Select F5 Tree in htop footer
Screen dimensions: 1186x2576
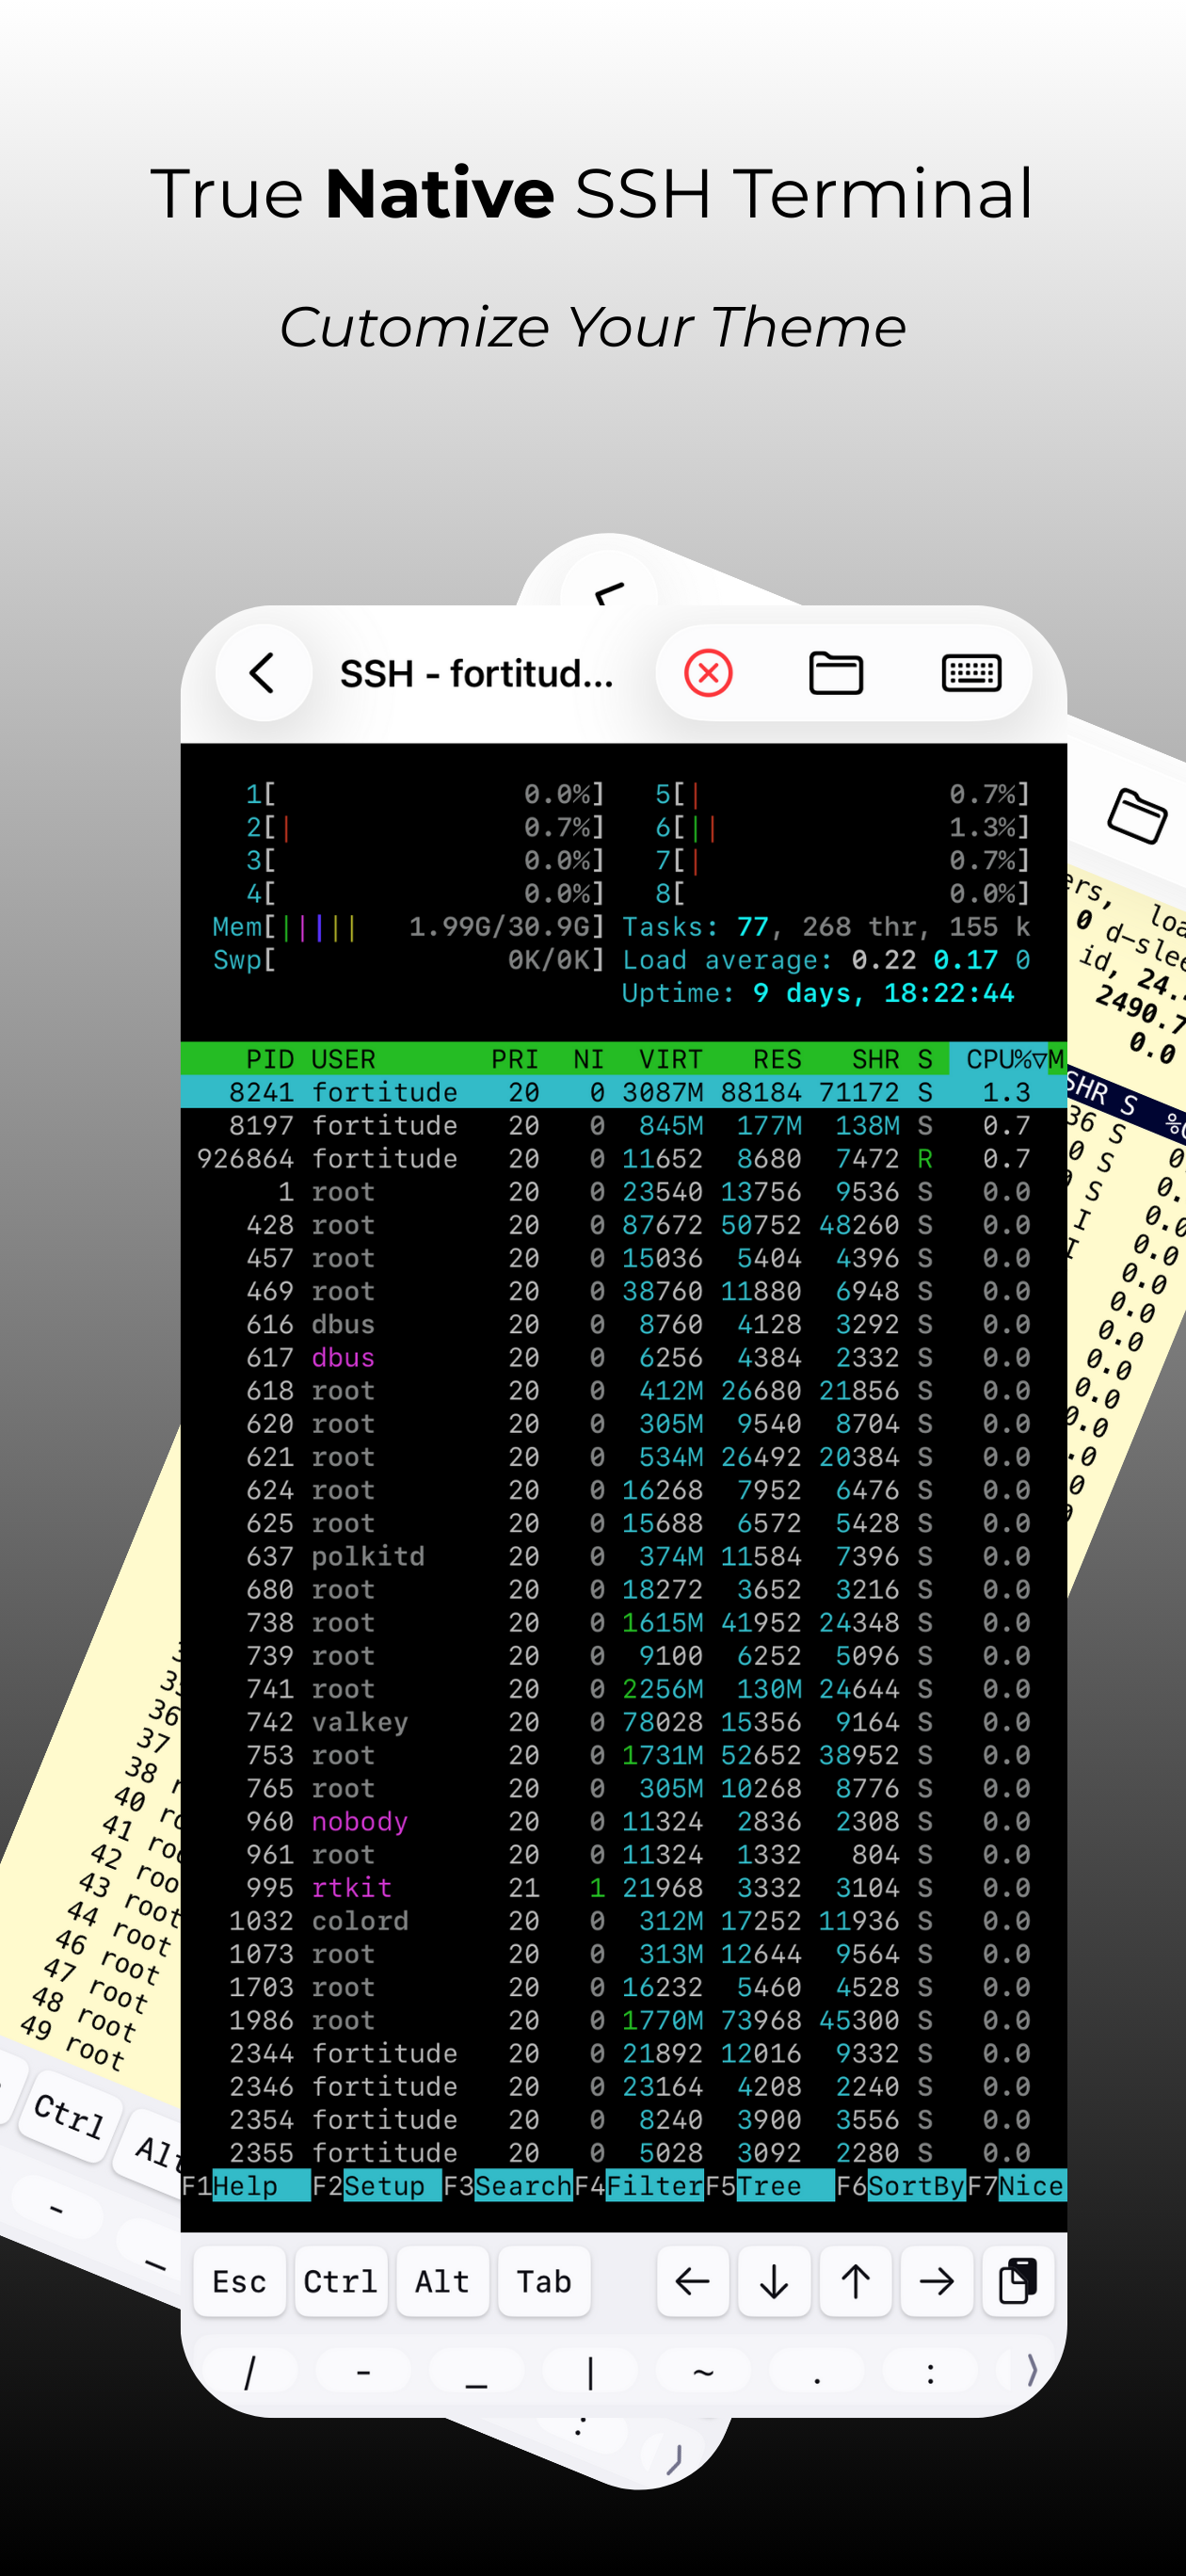[x=770, y=2186]
